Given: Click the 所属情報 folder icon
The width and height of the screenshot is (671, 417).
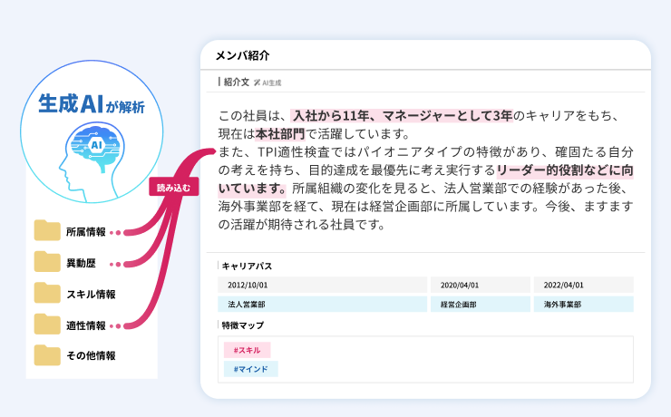Looking at the screenshot, I should tap(47, 230).
